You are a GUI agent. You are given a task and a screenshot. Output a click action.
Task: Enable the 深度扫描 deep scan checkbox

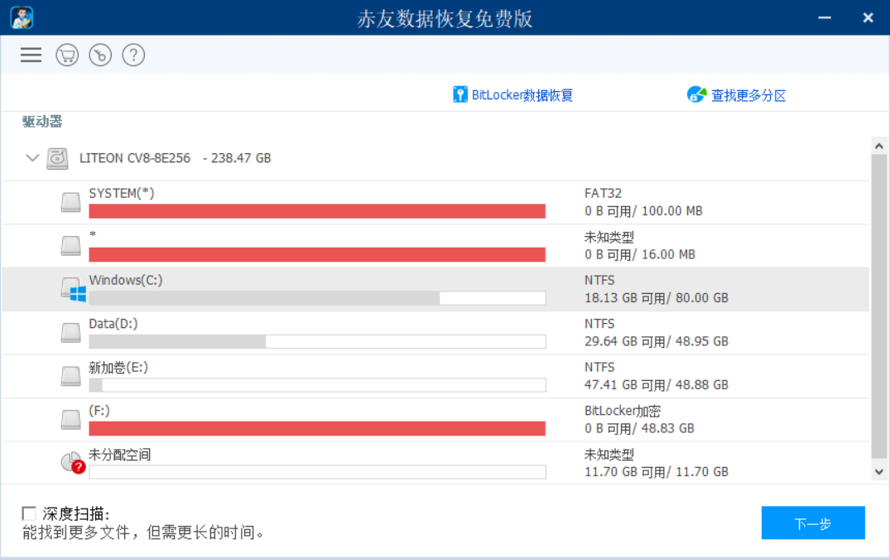[x=29, y=513]
